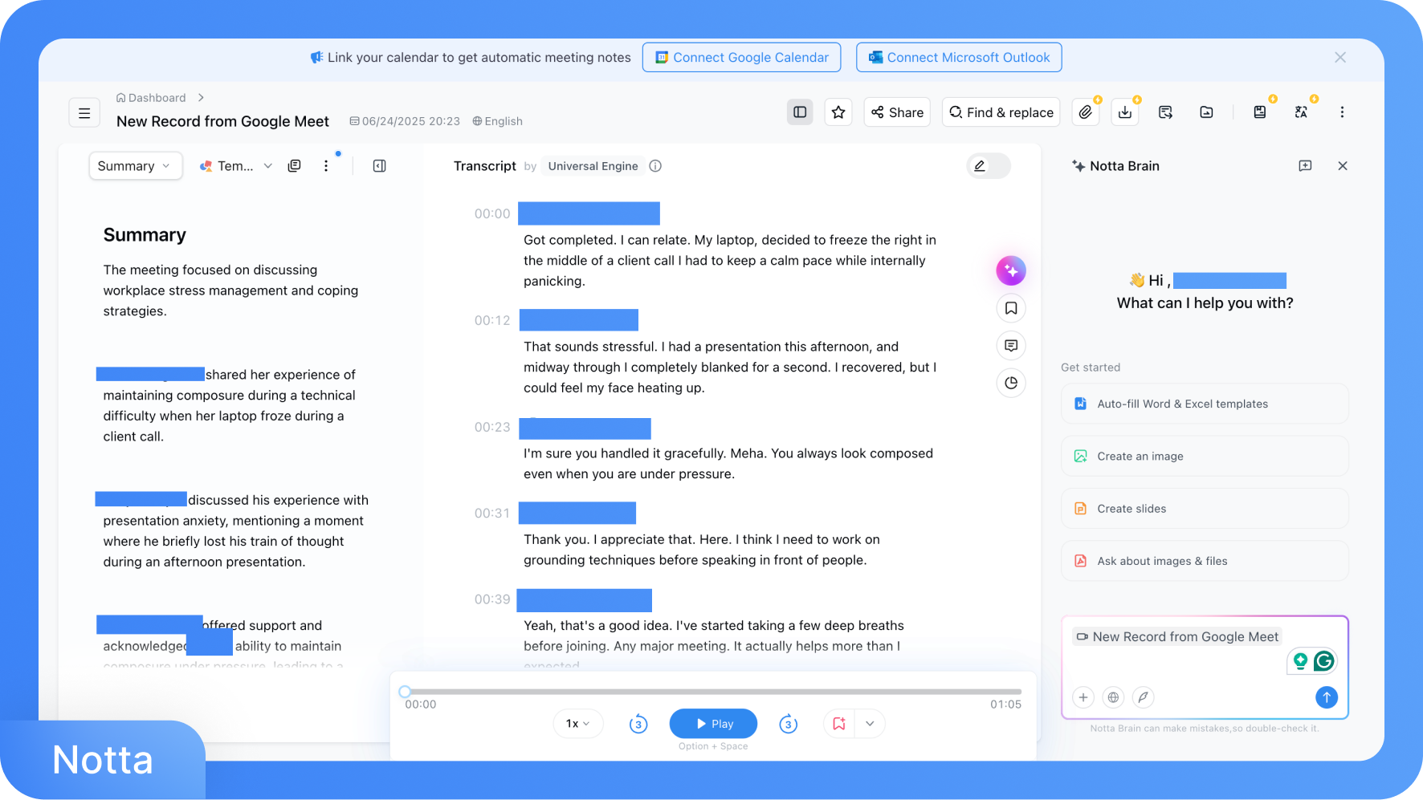1423x800 pixels.
Task: Click the download icon in top toolbar
Action: click(x=1124, y=112)
